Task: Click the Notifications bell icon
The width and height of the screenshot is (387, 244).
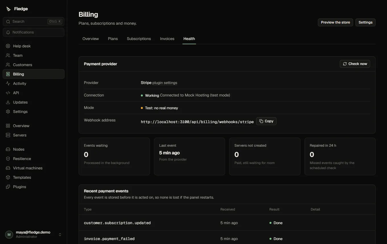Action: (x=8, y=32)
